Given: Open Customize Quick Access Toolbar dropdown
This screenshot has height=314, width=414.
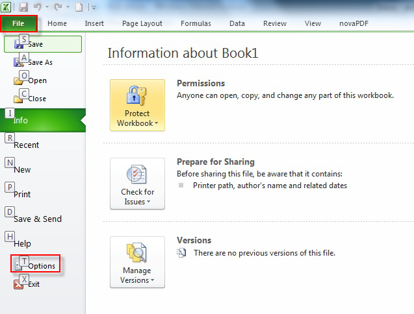Looking at the screenshot, I should click(x=94, y=7).
